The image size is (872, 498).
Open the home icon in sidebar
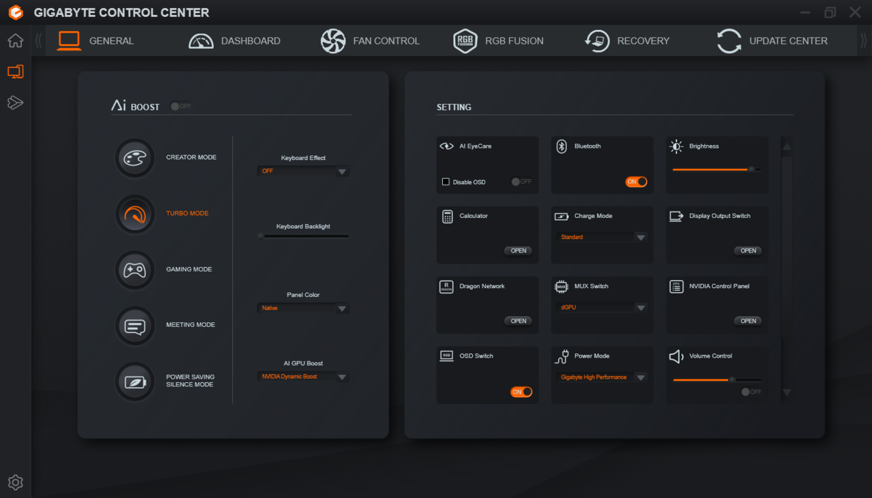(x=15, y=41)
